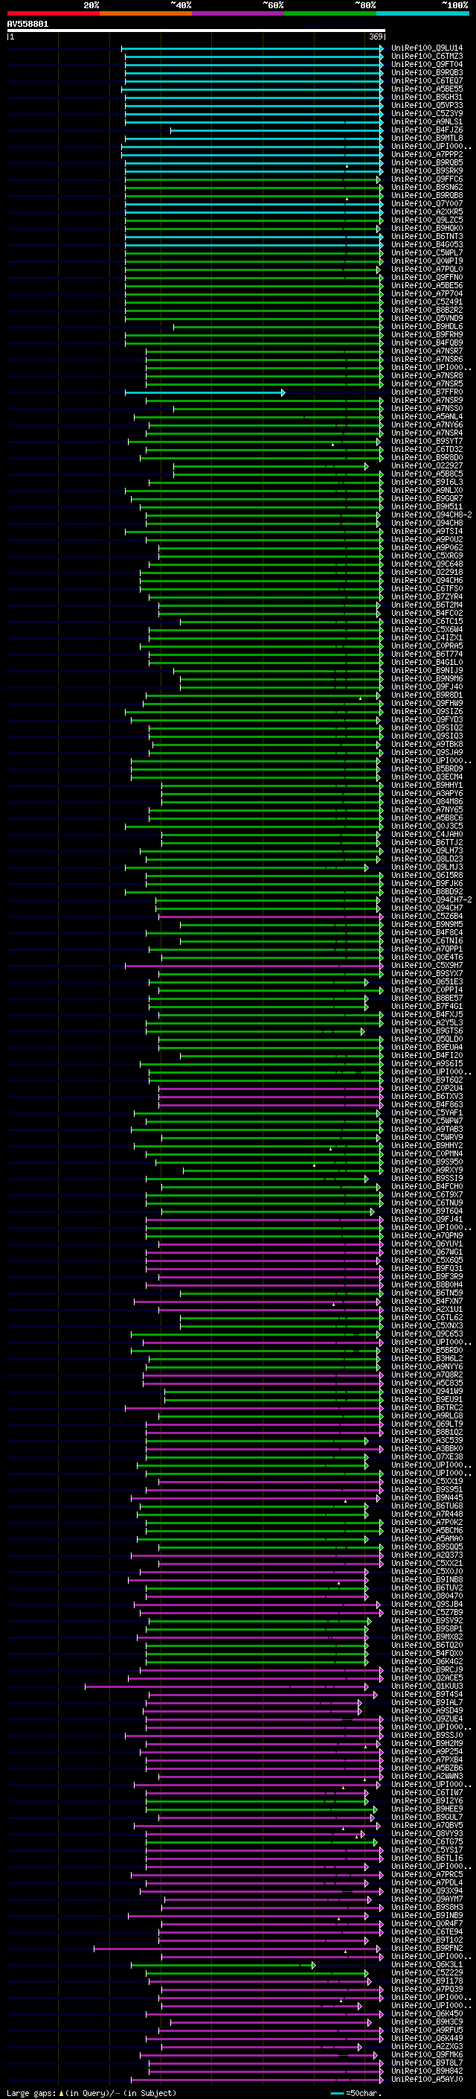
Task: Click label UniRef100_A5AYJ0
Action: click(427, 2079)
